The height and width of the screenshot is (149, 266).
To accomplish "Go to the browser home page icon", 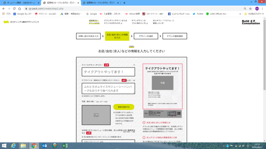I will pyautogui.click(x=20, y=9).
